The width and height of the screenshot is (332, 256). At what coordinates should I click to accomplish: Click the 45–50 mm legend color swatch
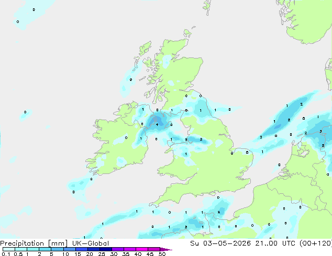click(154, 249)
